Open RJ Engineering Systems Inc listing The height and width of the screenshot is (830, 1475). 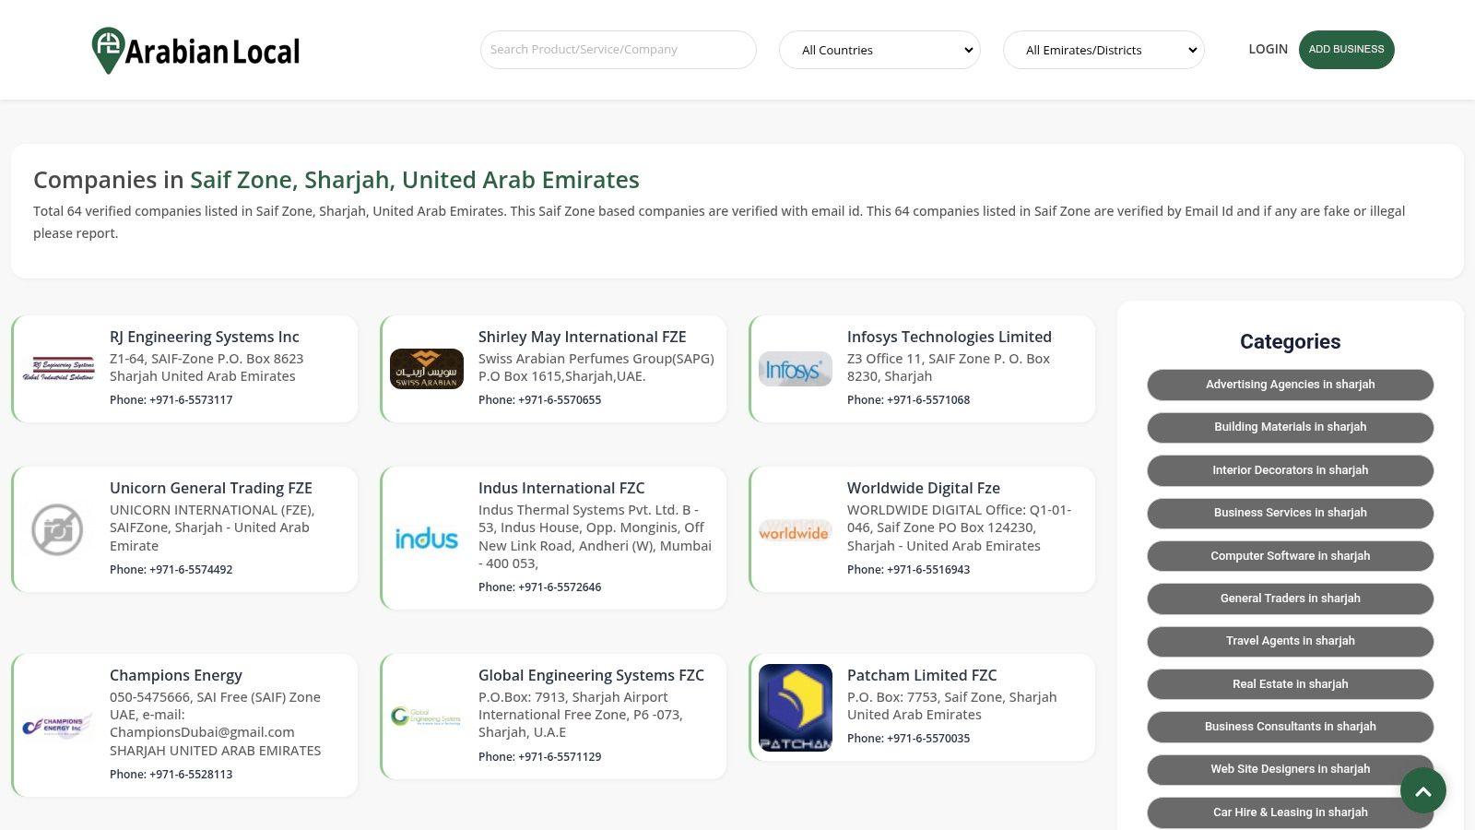point(204,337)
